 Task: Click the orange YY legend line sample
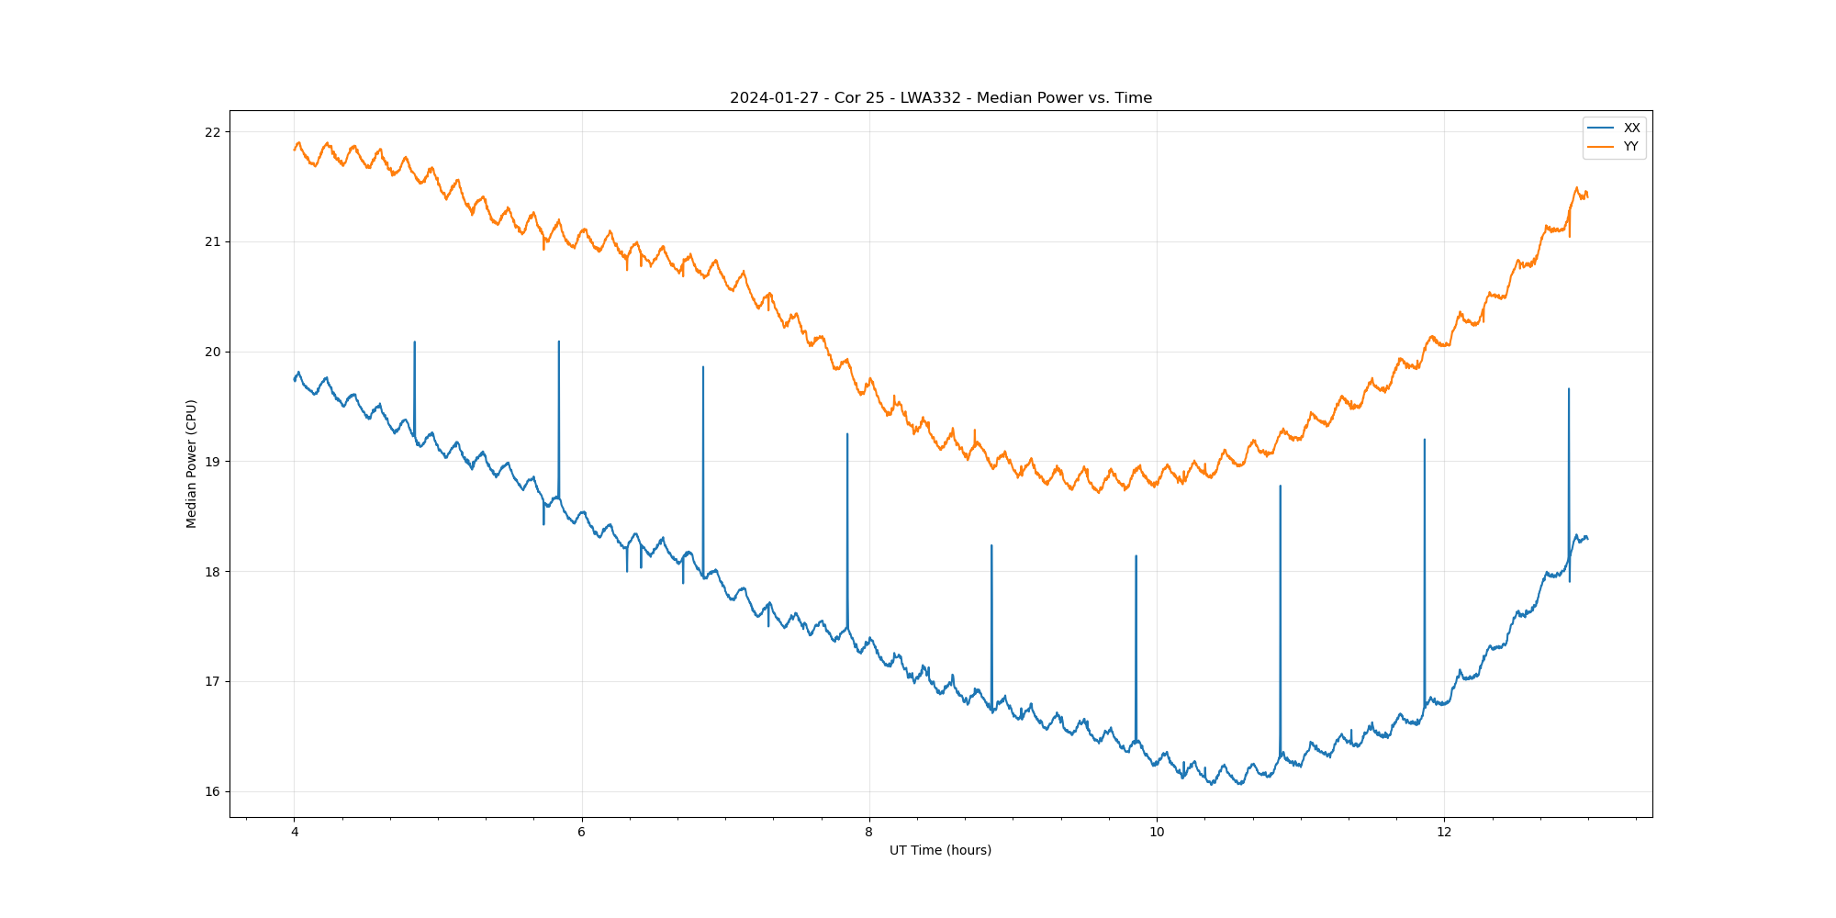pyautogui.click(x=1601, y=147)
